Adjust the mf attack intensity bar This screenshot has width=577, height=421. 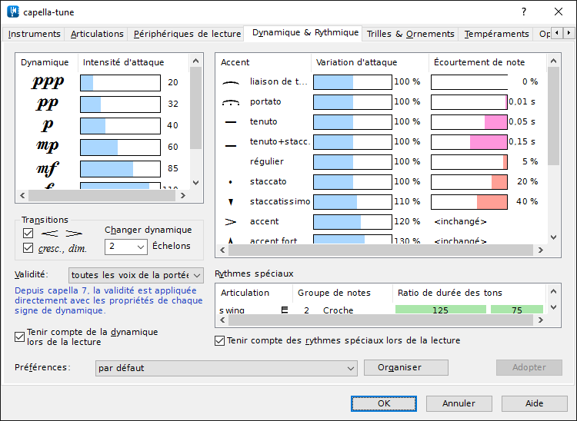point(120,169)
